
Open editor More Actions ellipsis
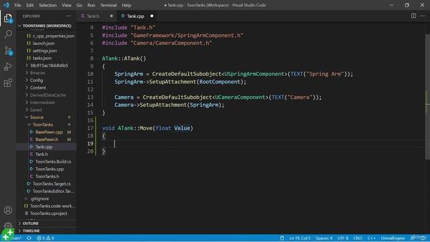pyautogui.click(x=423, y=16)
